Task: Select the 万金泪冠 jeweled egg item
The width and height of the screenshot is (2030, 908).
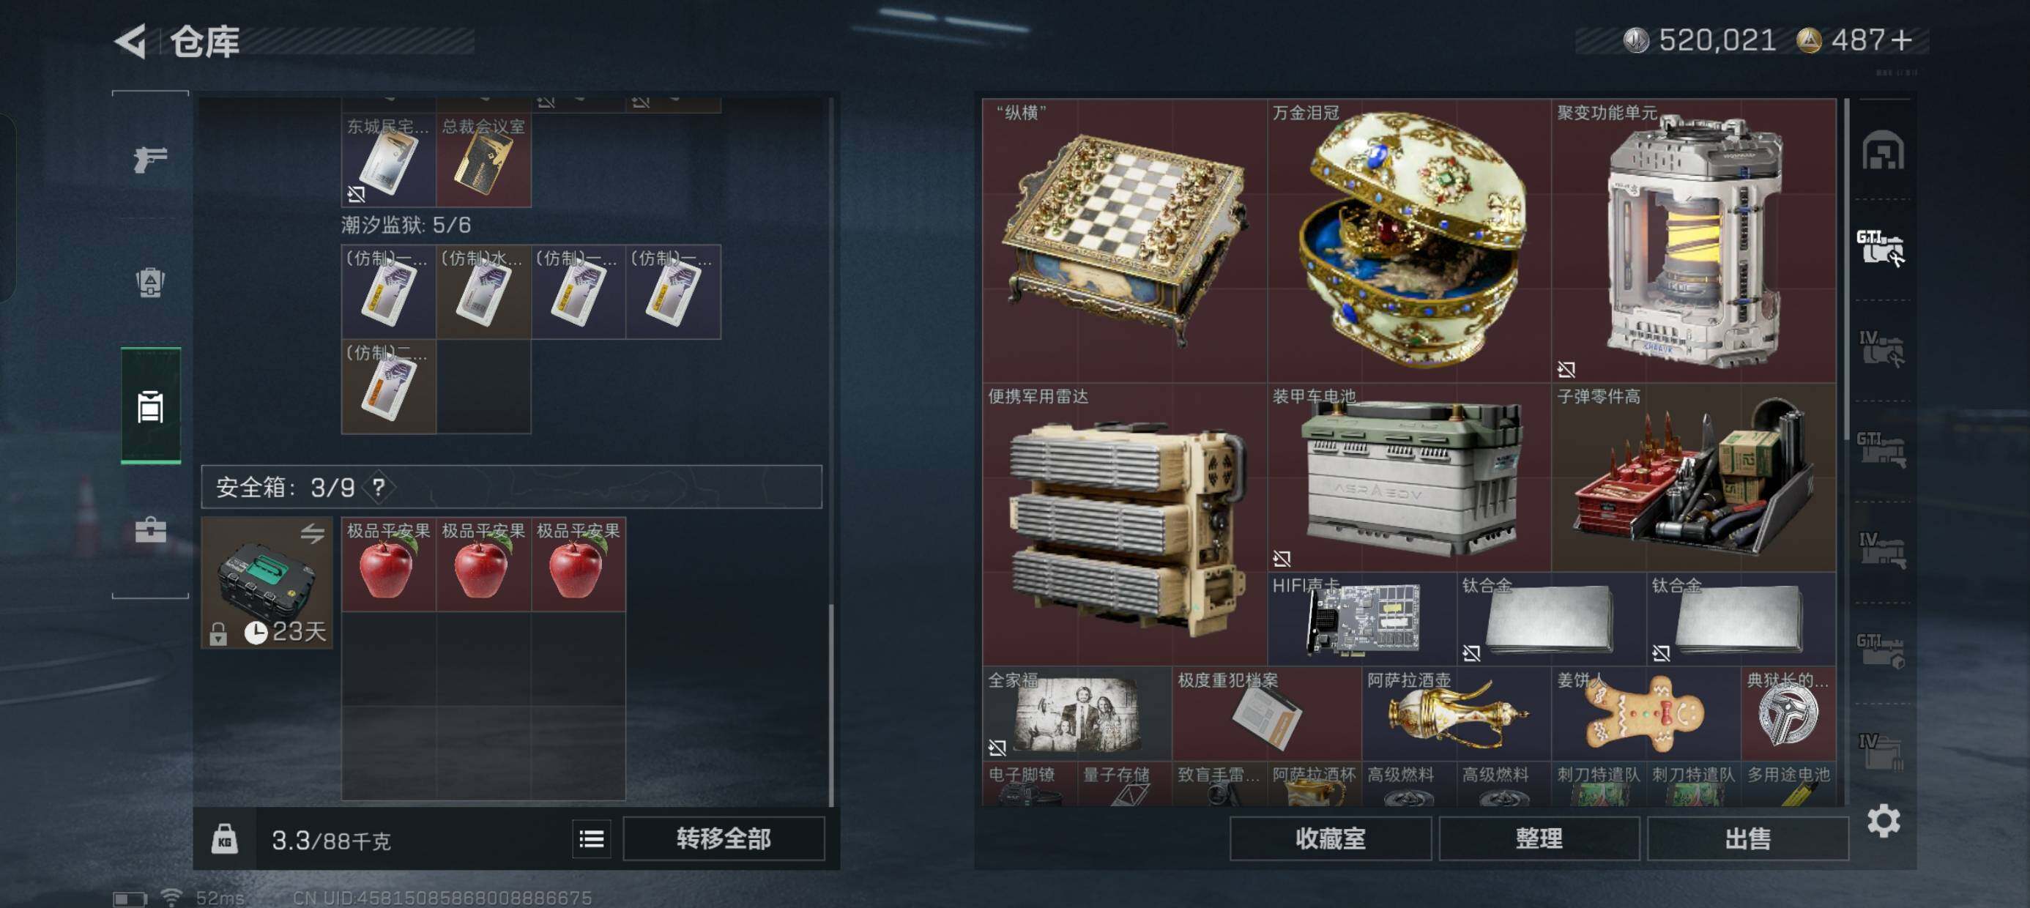Action: [x=1409, y=240]
